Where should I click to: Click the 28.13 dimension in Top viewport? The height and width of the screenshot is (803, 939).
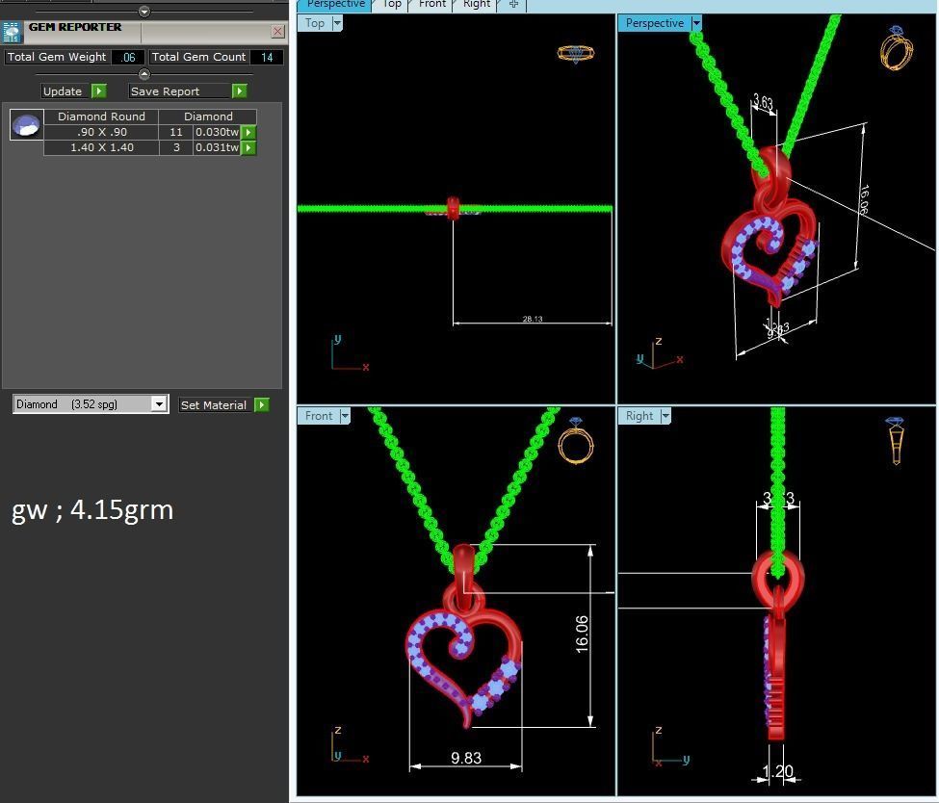[533, 319]
